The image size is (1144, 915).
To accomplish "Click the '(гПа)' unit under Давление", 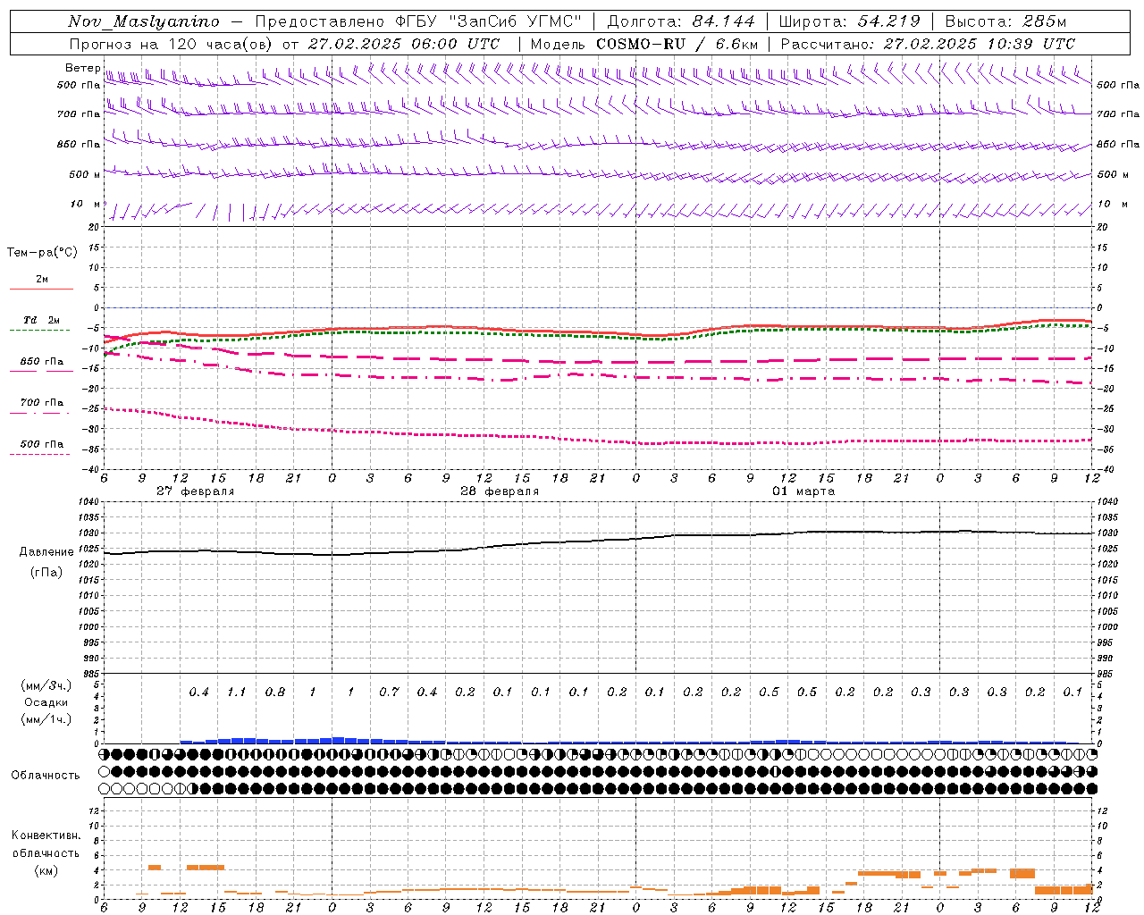I will coord(46,572).
